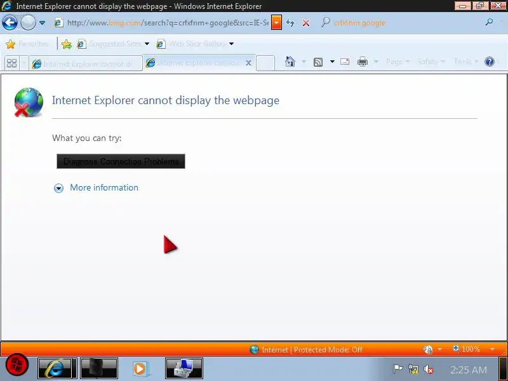Click Internet Explorer taskbar button

[57, 368]
